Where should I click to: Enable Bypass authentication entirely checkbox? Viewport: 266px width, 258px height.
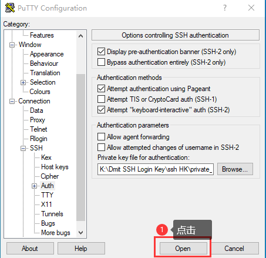[101, 62]
